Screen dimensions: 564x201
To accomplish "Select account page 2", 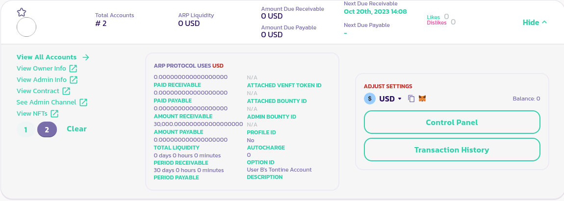I will tap(47, 129).
